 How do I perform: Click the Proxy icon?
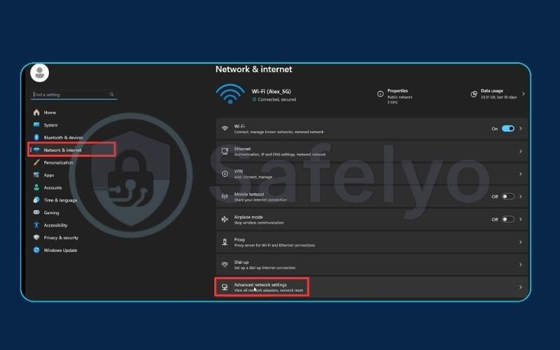(x=225, y=241)
